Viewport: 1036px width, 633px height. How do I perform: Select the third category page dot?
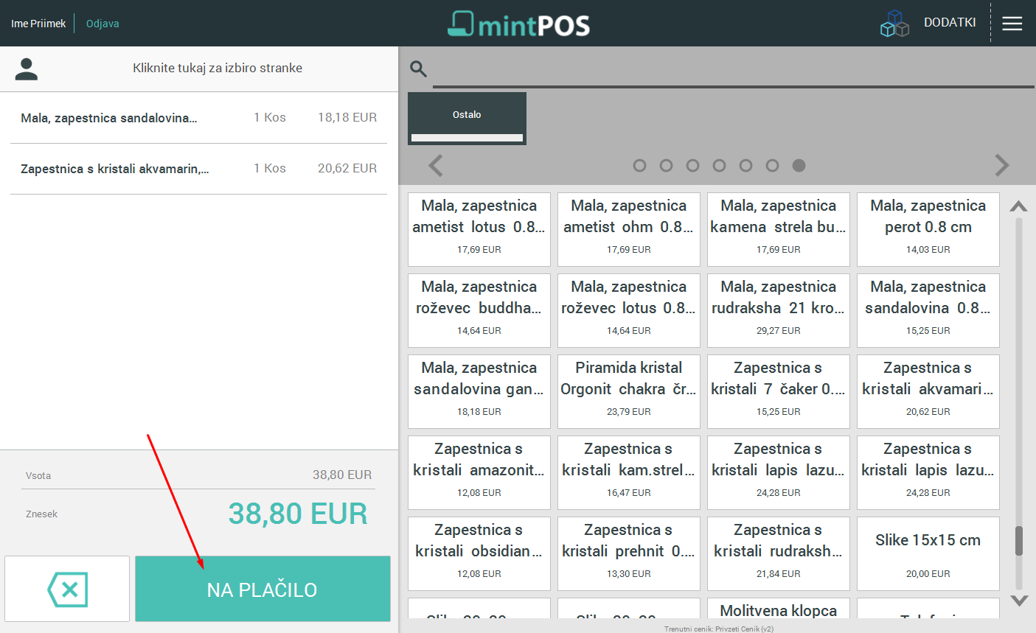coord(692,166)
